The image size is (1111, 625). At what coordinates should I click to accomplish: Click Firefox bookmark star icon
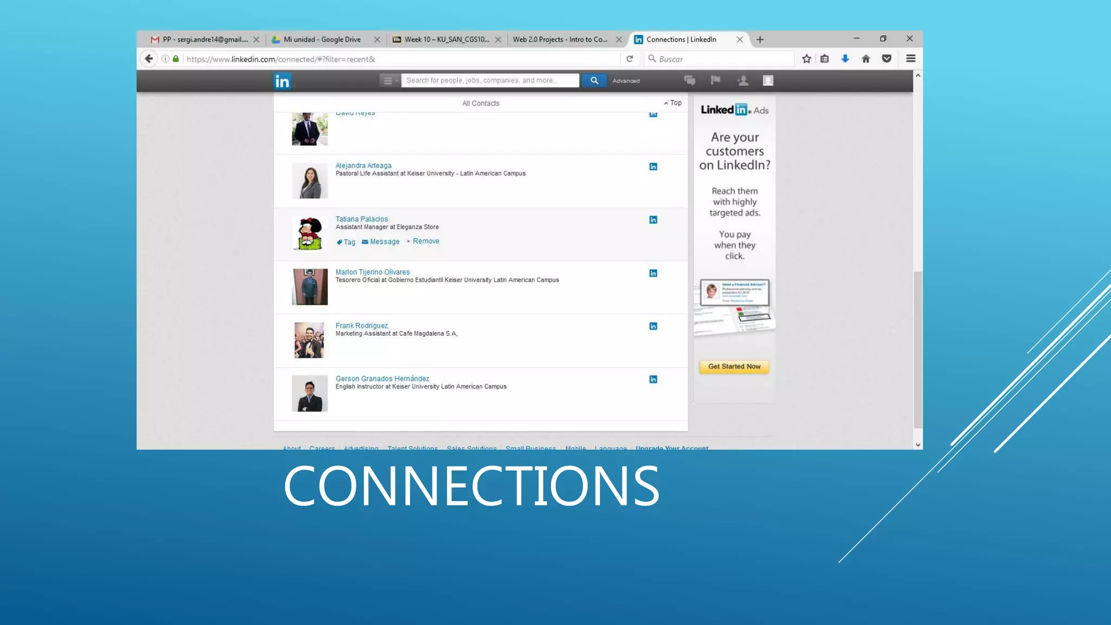pyautogui.click(x=807, y=59)
